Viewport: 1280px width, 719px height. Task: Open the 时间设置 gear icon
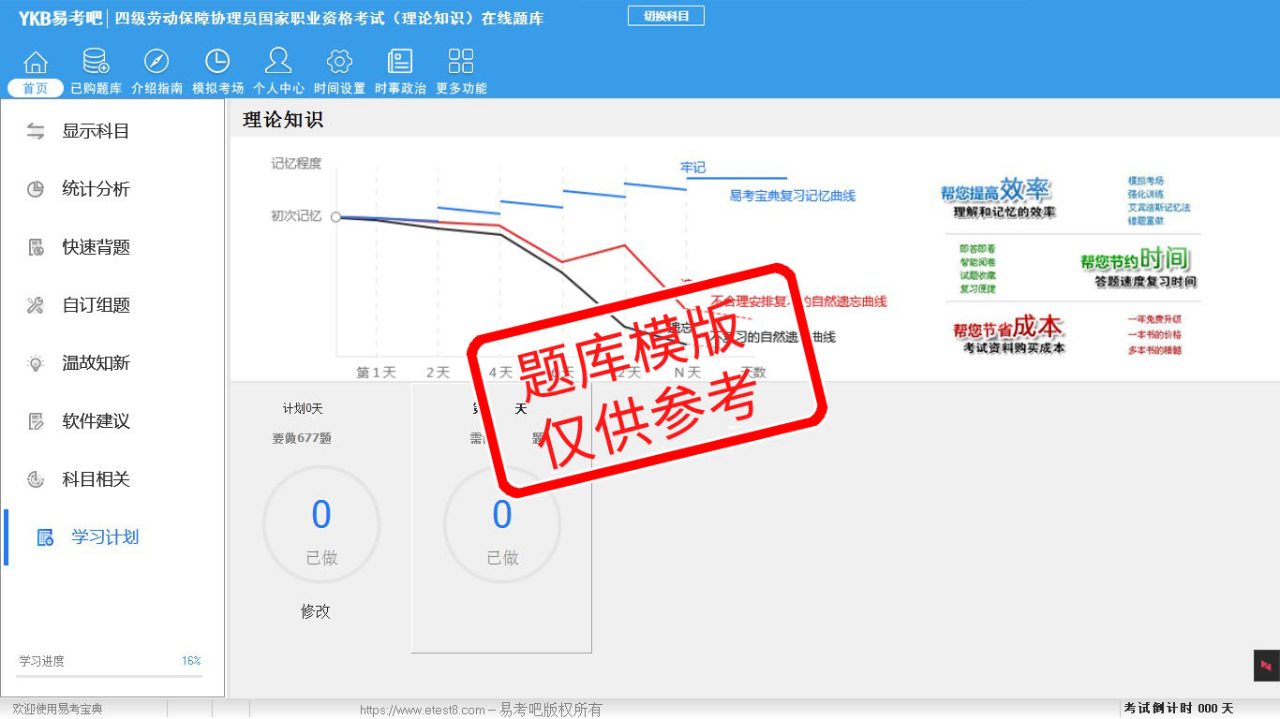(339, 63)
